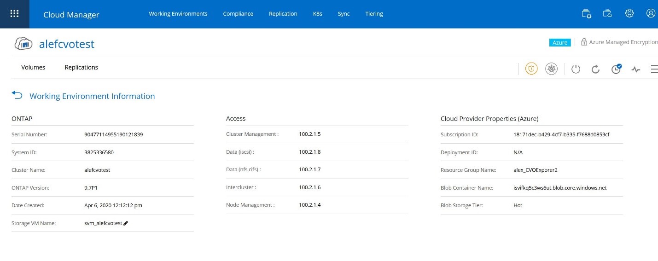This screenshot has width=658, height=261.
Task: Select System ID value 3825336580
Action: click(x=99, y=152)
